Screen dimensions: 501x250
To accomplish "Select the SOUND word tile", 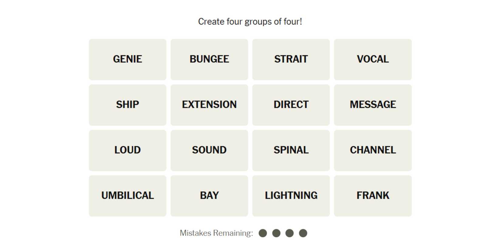I will click(x=209, y=150).
